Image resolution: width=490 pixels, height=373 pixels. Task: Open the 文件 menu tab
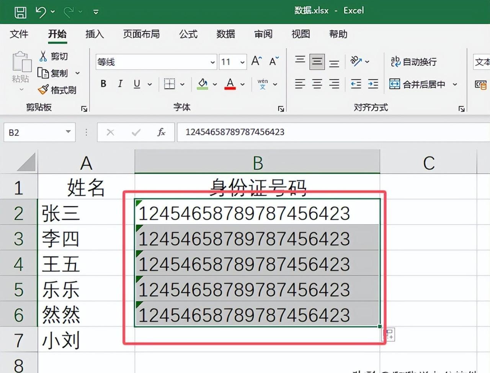19,34
